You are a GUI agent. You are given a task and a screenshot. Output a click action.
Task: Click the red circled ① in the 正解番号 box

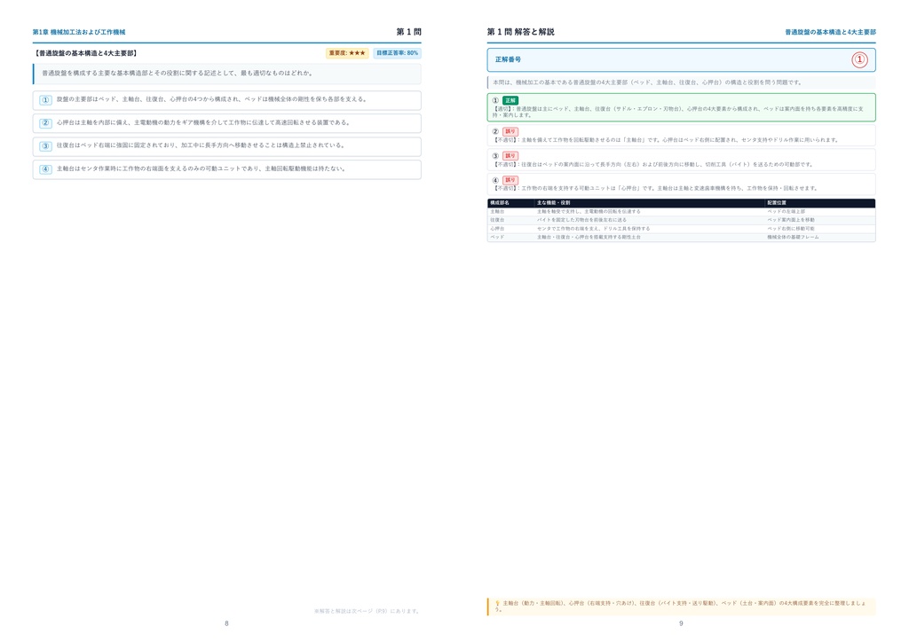(859, 59)
